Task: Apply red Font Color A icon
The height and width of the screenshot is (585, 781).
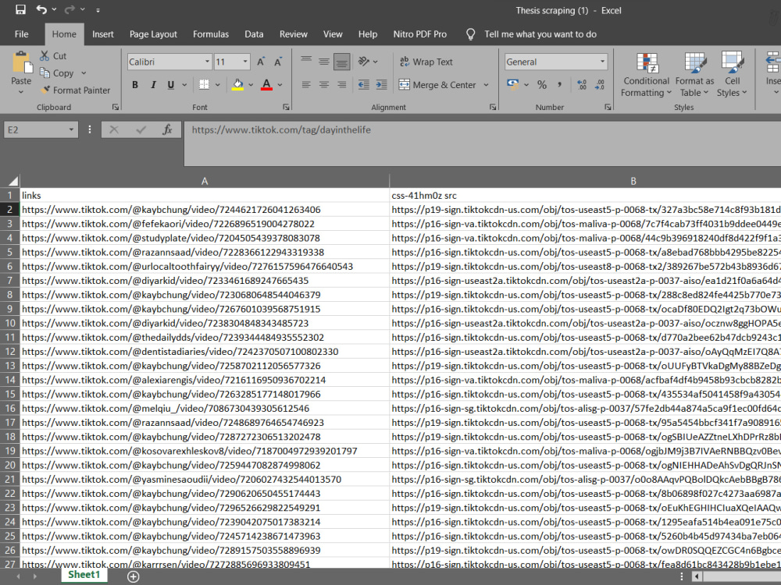Action: click(x=266, y=84)
